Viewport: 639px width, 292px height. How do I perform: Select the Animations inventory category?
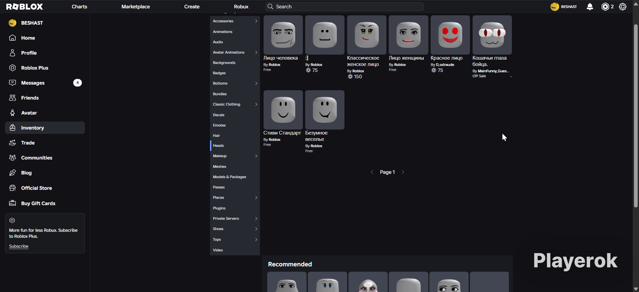click(235, 32)
